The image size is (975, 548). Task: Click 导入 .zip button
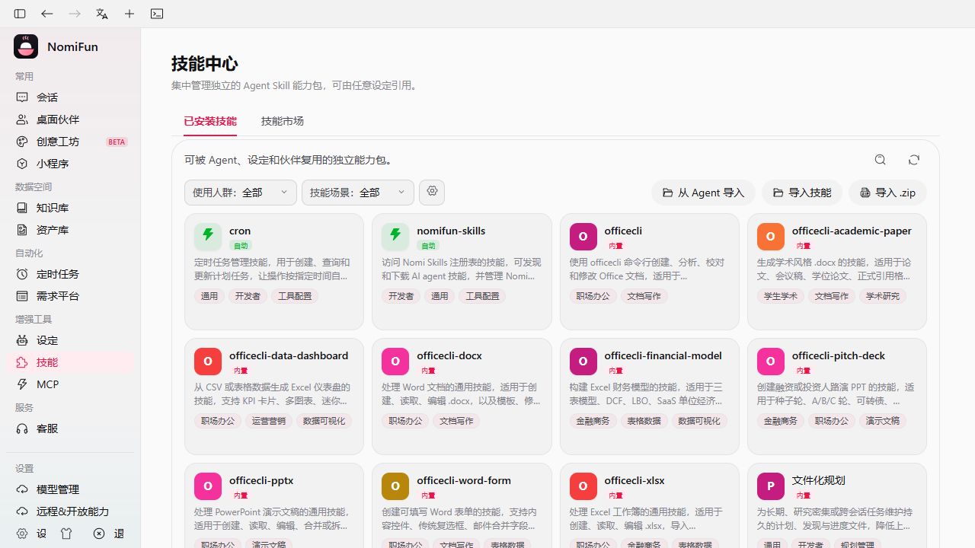point(887,193)
